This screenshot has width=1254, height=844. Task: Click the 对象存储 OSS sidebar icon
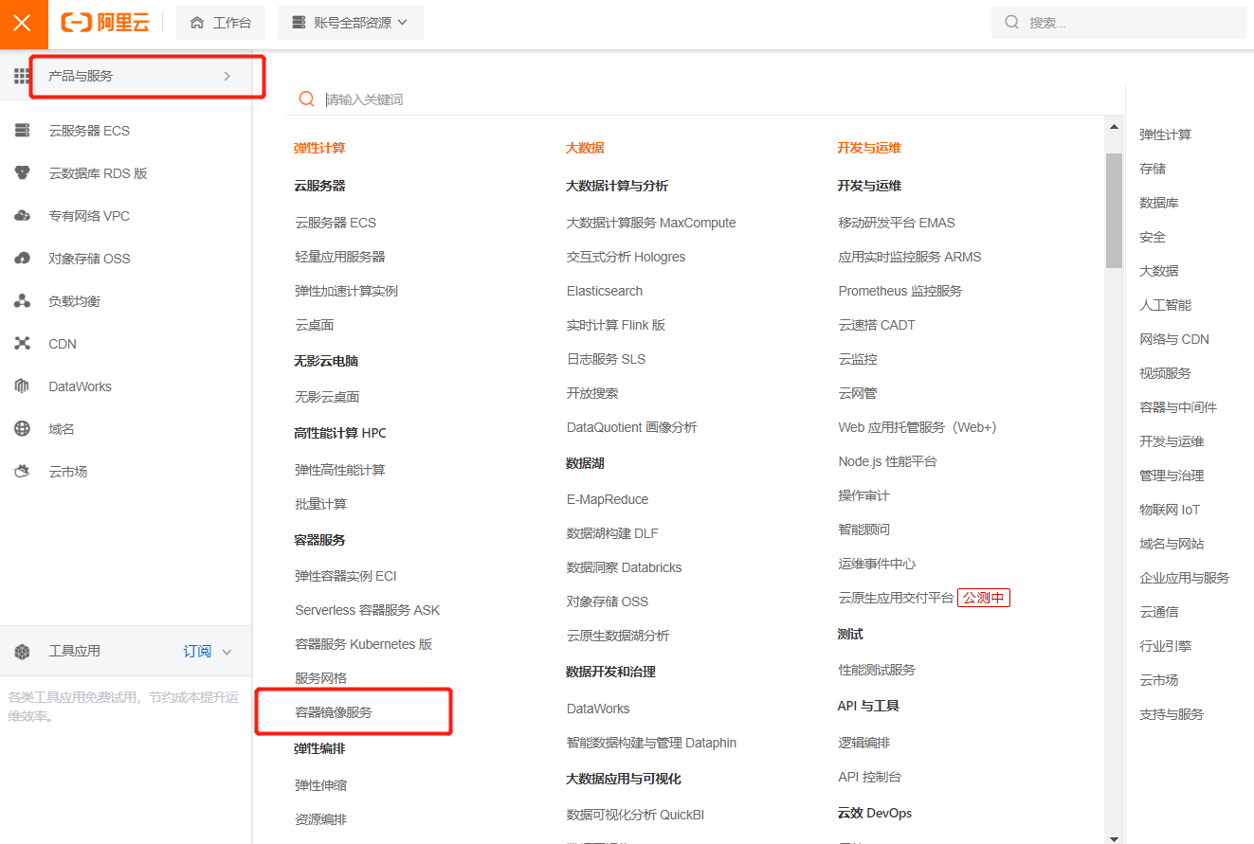[x=22, y=259]
